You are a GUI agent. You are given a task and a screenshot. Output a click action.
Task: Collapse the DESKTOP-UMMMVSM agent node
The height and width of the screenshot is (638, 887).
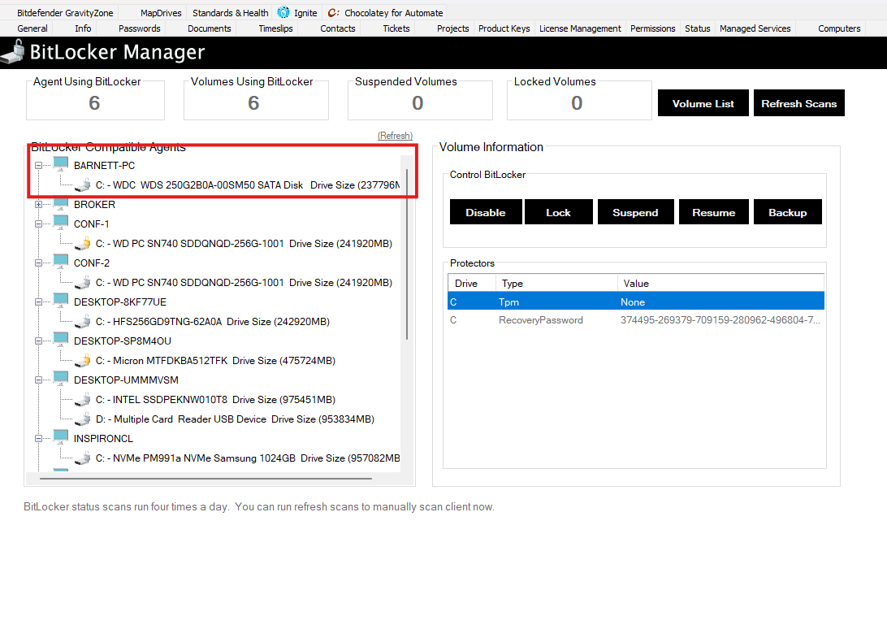click(x=38, y=380)
